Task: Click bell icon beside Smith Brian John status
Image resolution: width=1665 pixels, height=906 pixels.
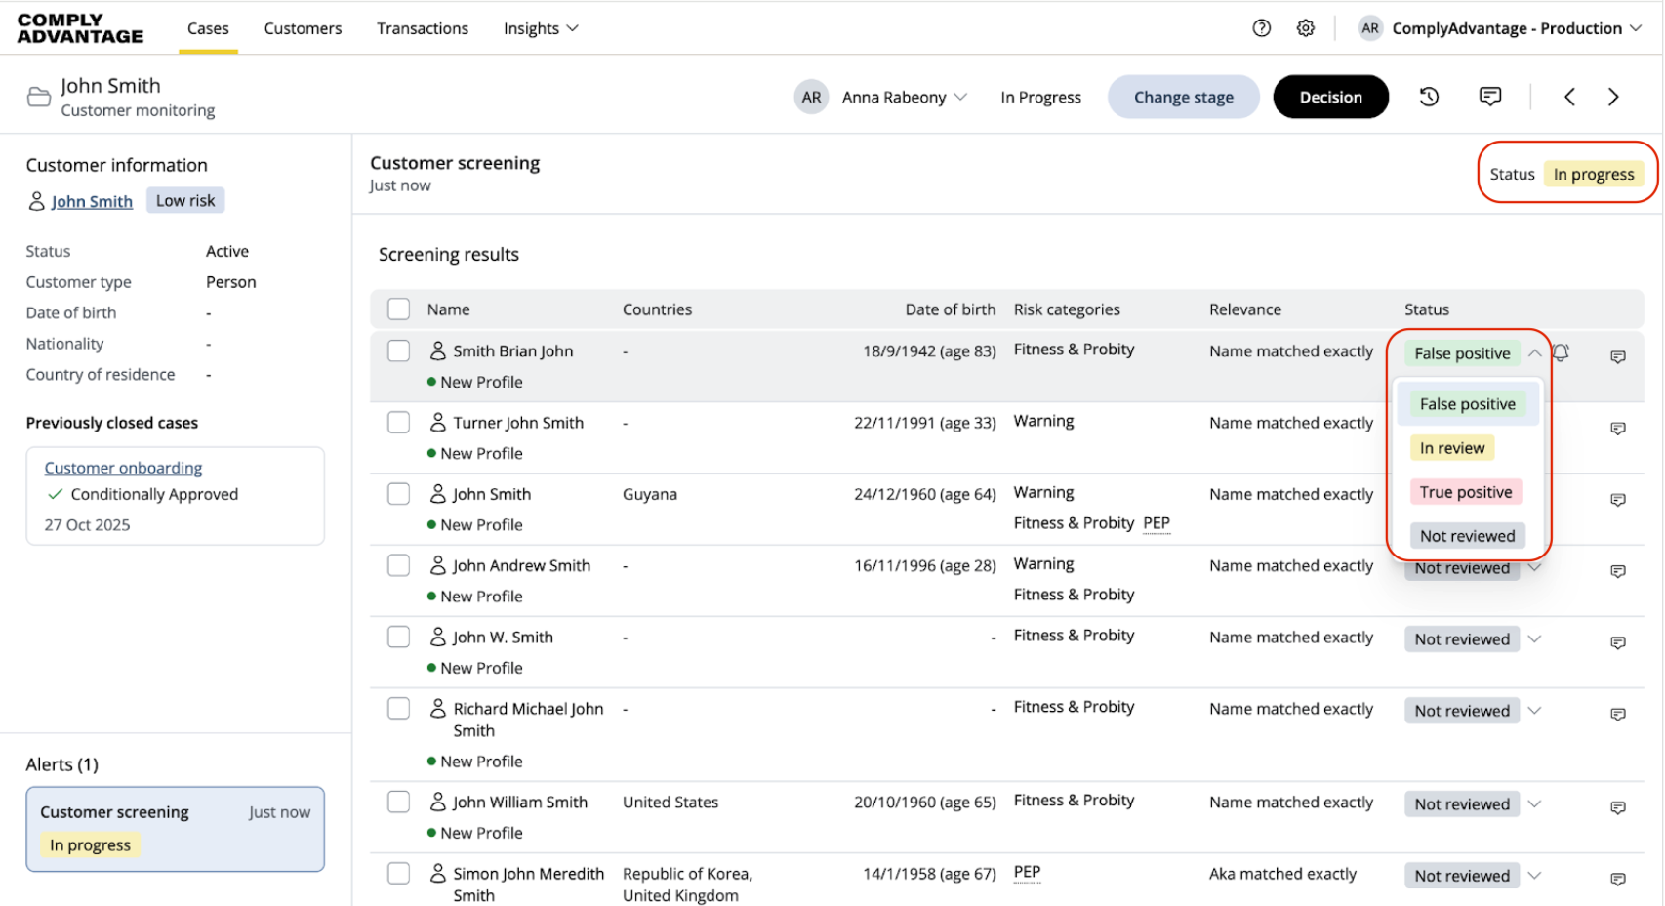Action: click(x=1562, y=352)
